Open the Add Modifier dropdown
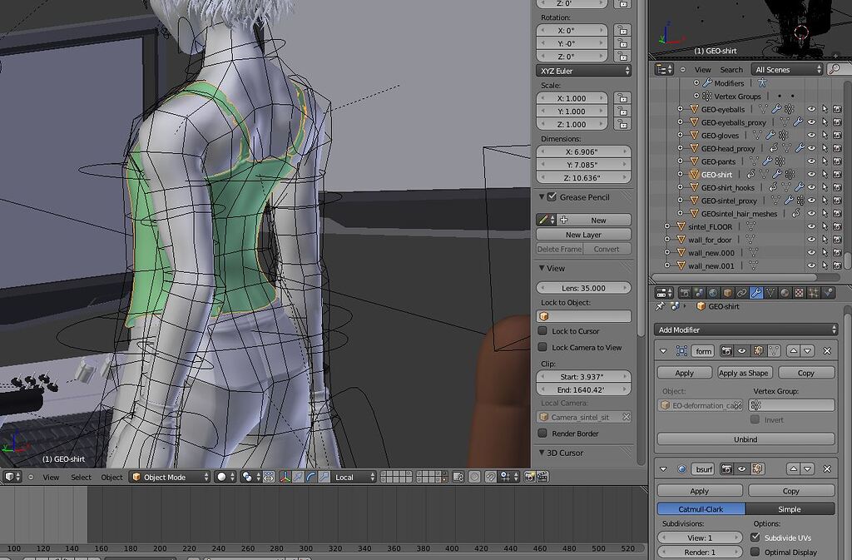 746,330
